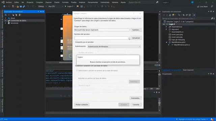Click the Buscar quick launch search box
This screenshot has height=121, width=216.
pyautogui.click(x=142, y=2)
